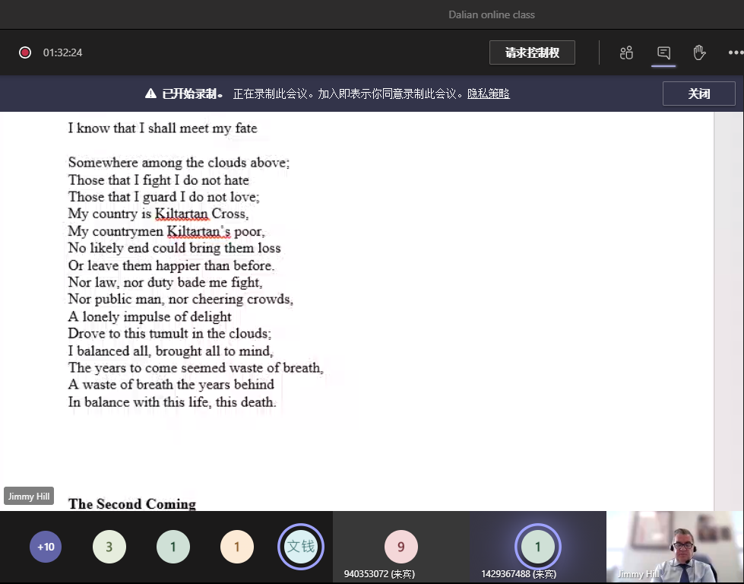Click the meeting timer 01:32:24
744x584 pixels.
tap(62, 52)
